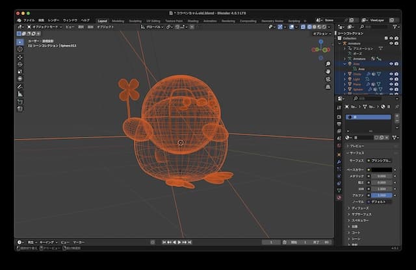
Task: Toggle visibility eye for Collection
Action: point(391,38)
